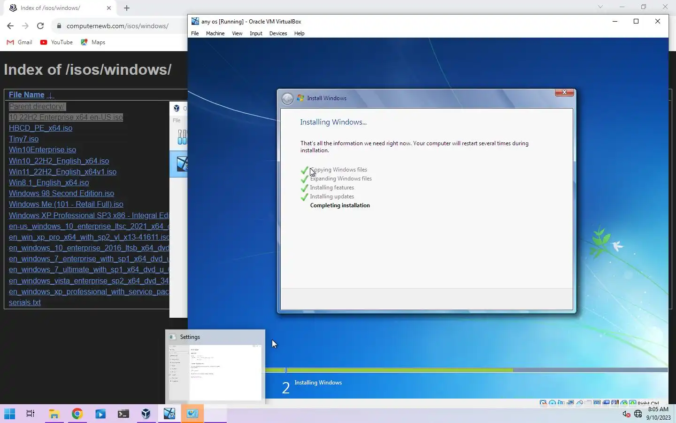The width and height of the screenshot is (676, 423).
Task: Open 10 22H2 Enterprise x64 en-US.iso link
Action: pos(66,117)
